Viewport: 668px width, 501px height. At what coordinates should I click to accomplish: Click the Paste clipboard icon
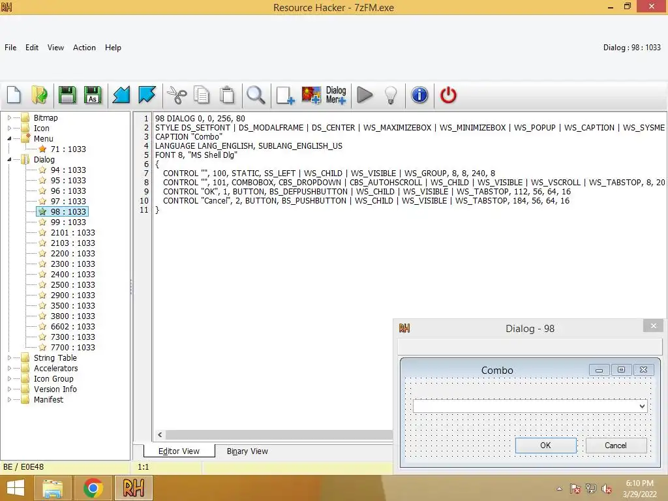tap(227, 95)
